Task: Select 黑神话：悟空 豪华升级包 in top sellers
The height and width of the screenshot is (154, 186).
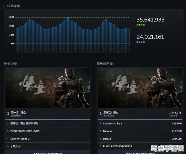Action: pyautogui.click(x=47, y=124)
